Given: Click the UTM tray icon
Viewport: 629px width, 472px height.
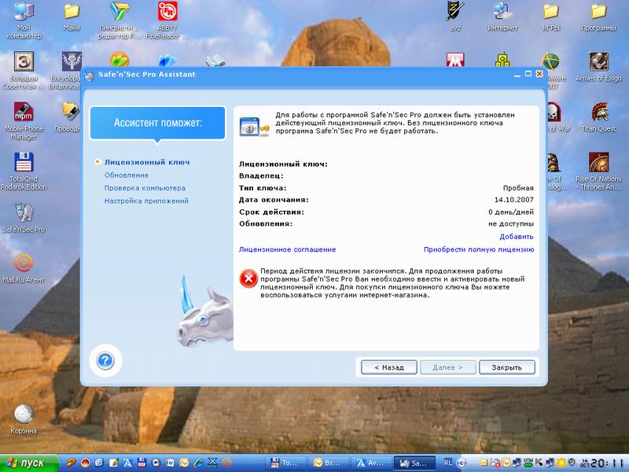Looking at the screenshot, I should (528, 463).
